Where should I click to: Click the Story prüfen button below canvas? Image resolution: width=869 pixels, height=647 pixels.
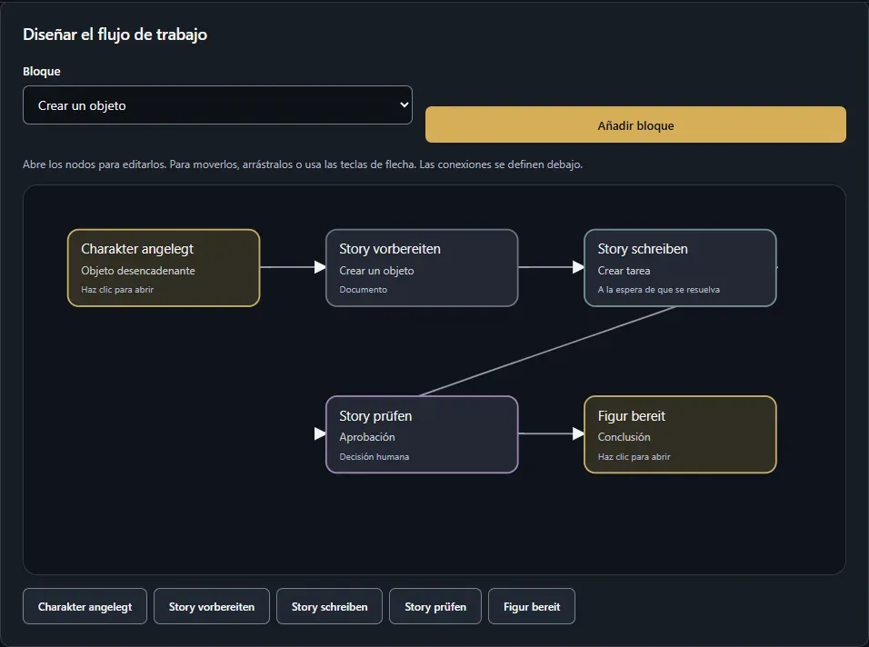tap(435, 606)
